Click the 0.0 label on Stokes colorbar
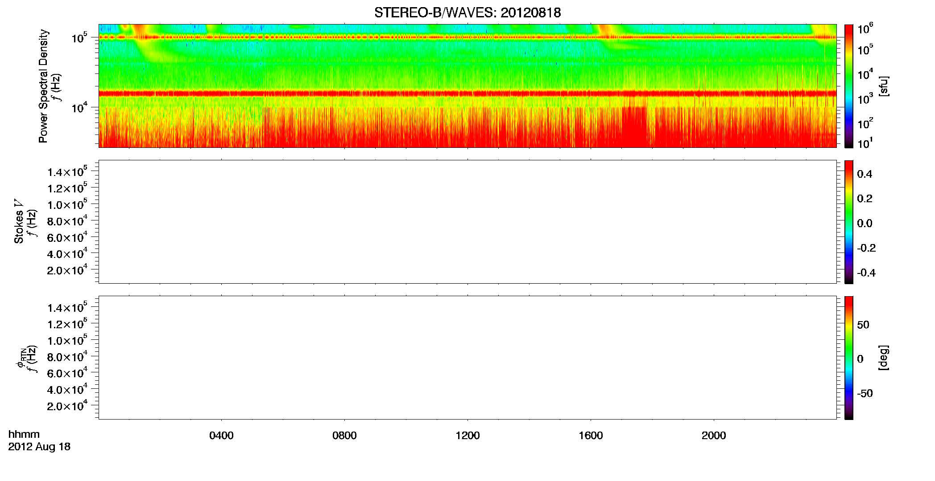Viewport: 935px width, 481px height. tap(865, 224)
